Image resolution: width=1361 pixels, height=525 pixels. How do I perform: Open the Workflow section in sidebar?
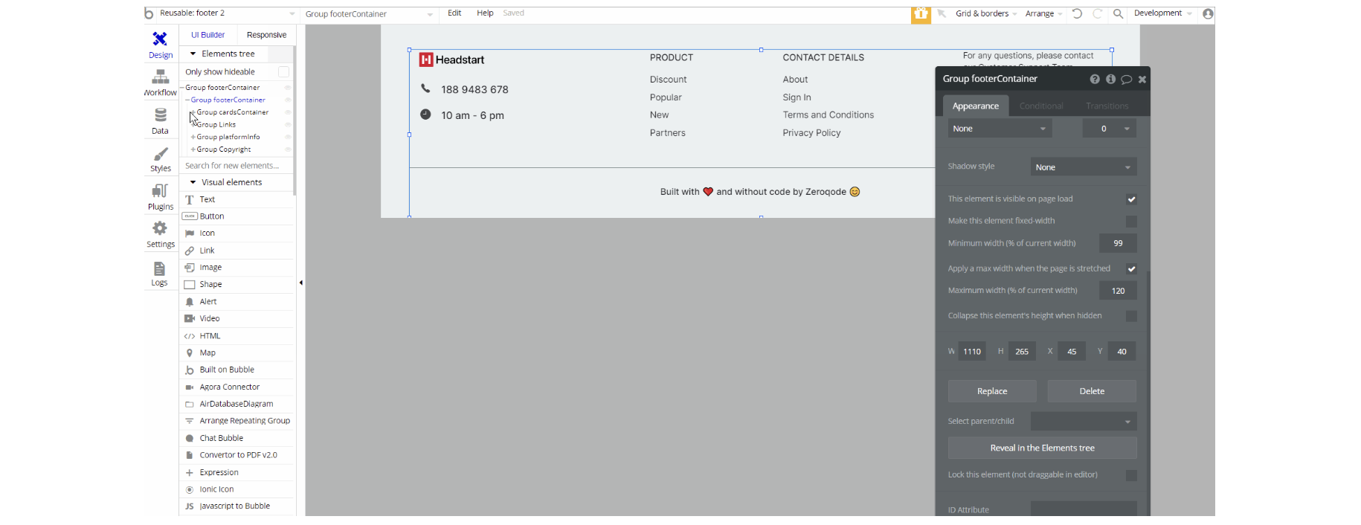[x=160, y=83]
